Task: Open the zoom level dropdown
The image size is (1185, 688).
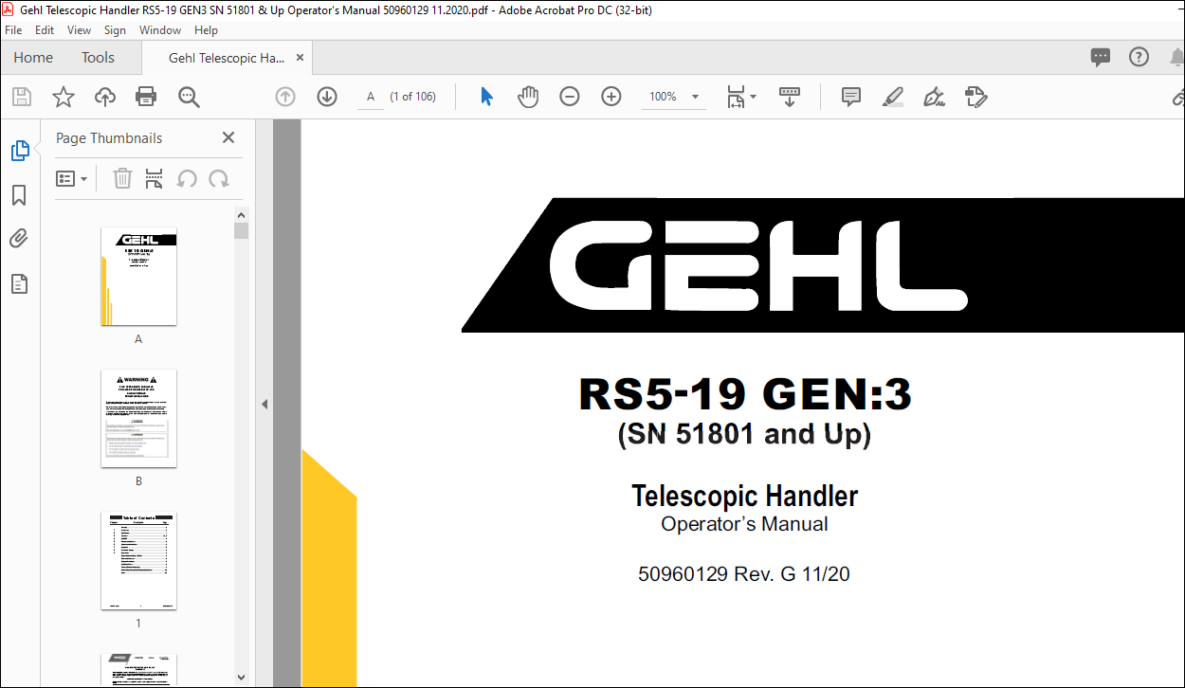Action: 695,97
